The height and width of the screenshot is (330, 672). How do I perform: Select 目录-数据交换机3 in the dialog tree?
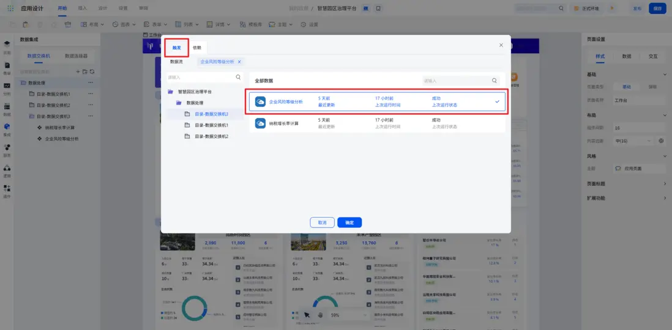pyautogui.click(x=211, y=114)
